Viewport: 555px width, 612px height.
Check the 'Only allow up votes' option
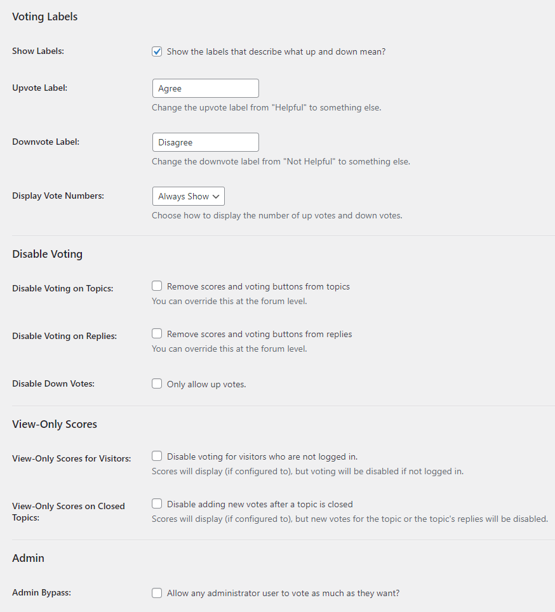(x=157, y=383)
